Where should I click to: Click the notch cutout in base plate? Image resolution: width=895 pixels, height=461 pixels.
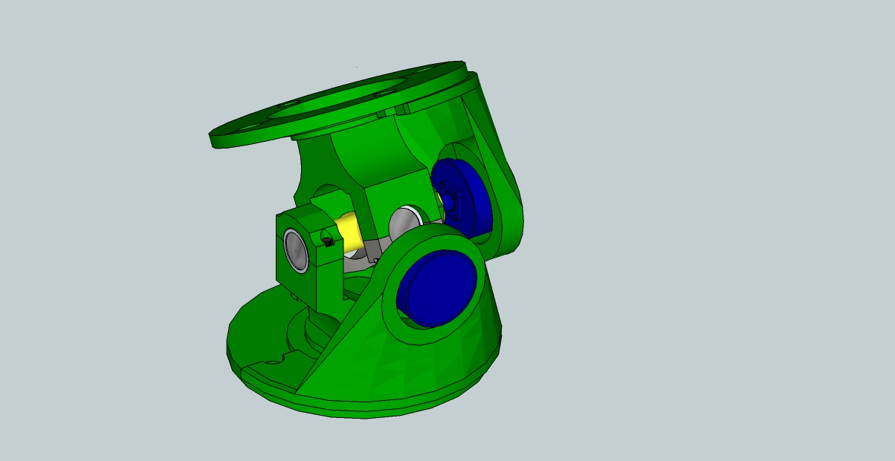tap(277, 360)
